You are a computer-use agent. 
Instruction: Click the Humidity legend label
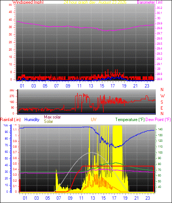point(32,120)
